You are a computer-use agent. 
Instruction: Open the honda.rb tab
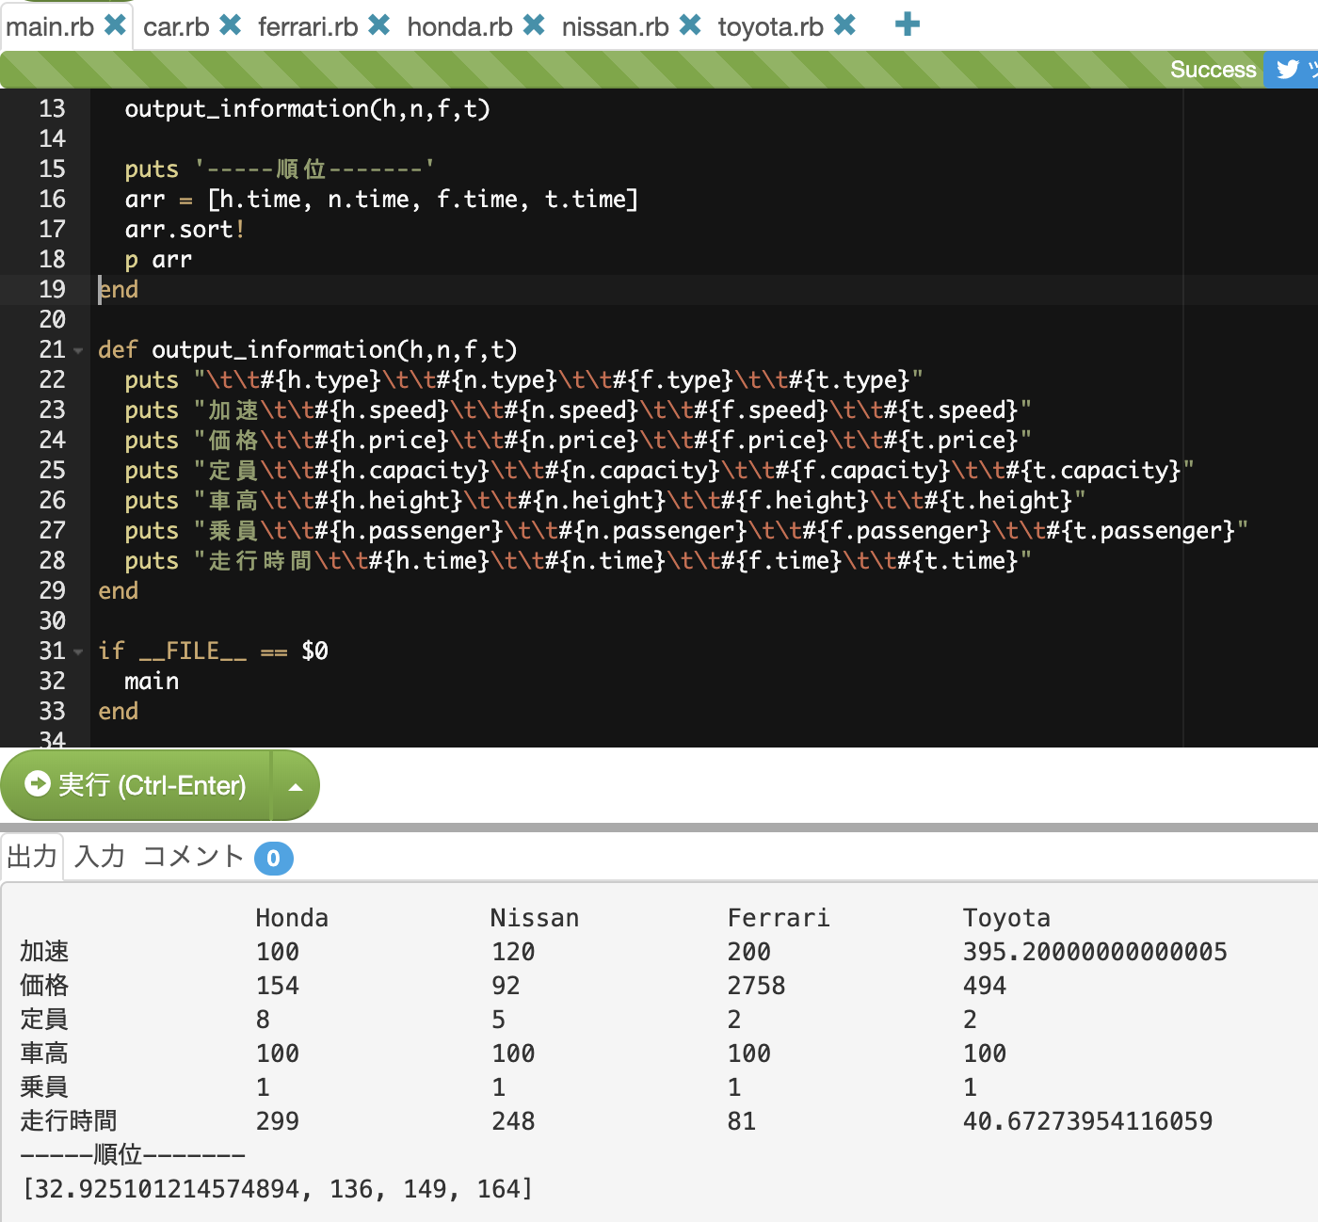(459, 26)
